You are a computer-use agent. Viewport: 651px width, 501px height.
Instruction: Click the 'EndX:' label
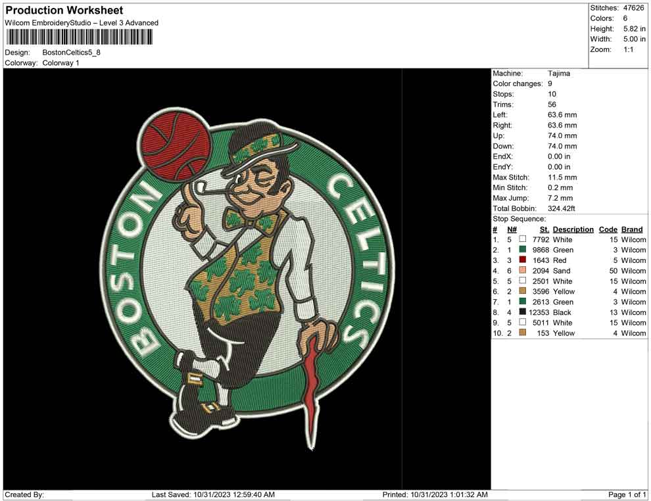(503, 156)
